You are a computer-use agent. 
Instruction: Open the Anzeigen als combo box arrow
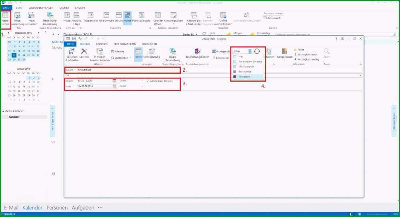pyautogui.click(x=250, y=51)
